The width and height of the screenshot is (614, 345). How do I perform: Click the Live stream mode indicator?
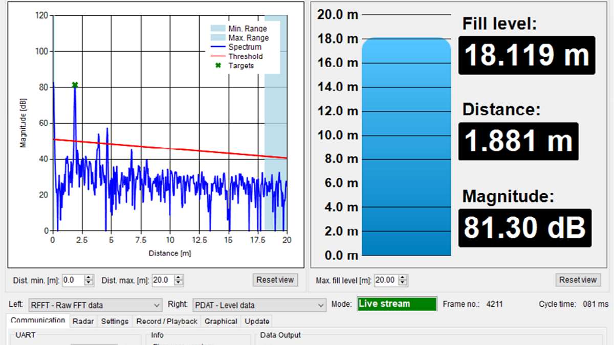pos(397,304)
